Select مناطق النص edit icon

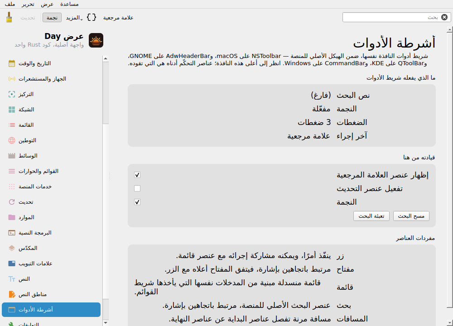coord(12,294)
